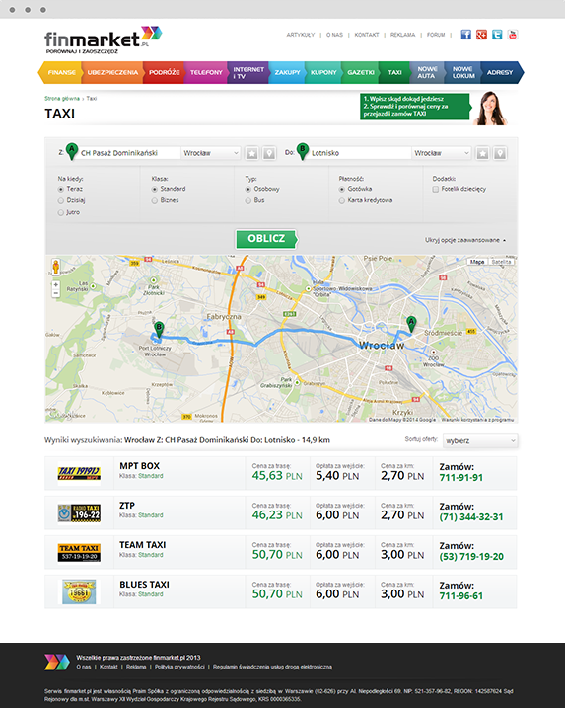Open the Facebook social icon

click(465, 35)
